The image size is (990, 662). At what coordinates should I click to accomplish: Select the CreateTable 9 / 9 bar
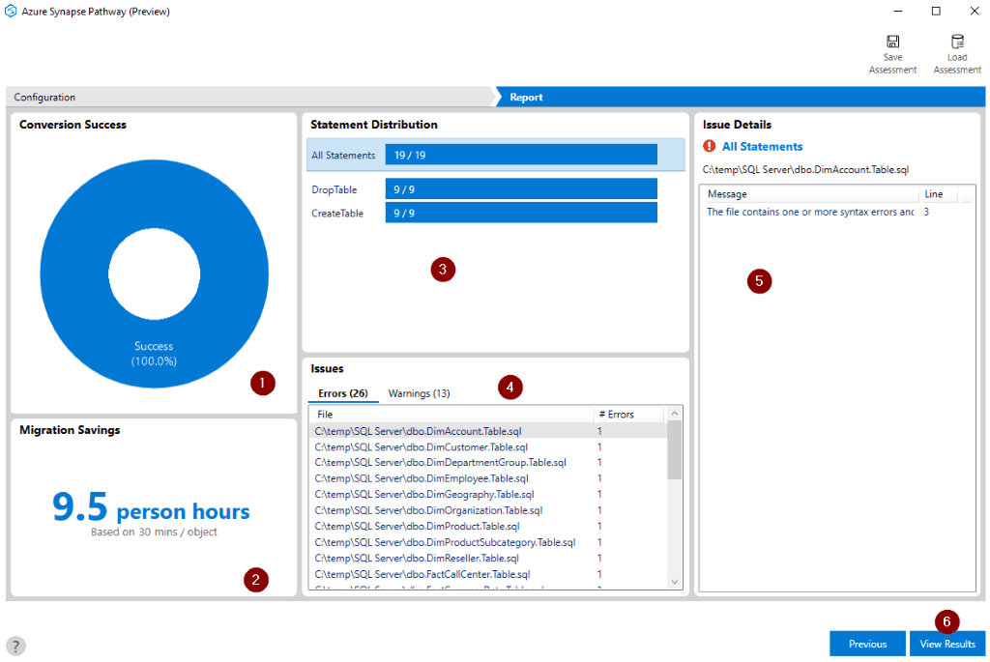[x=521, y=213]
